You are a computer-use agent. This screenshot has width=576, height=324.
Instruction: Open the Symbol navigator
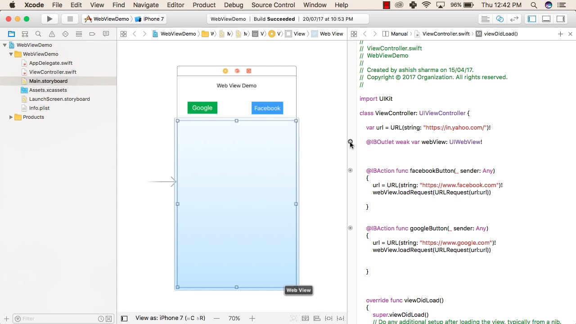pyautogui.click(x=25, y=34)
